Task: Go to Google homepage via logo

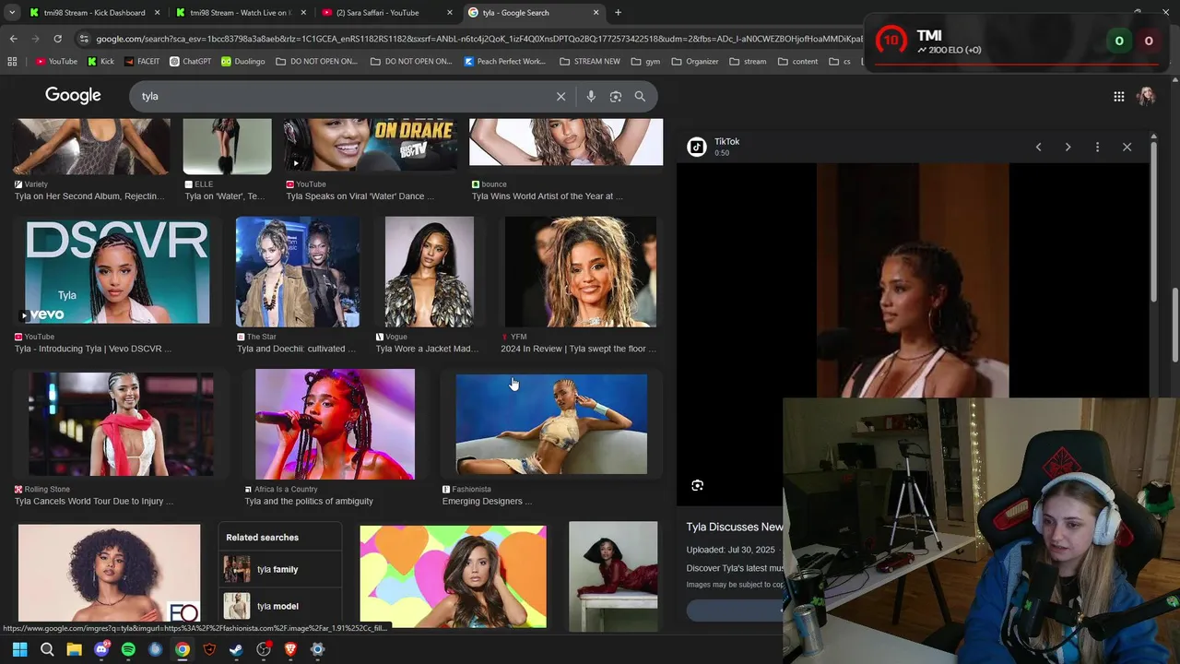Action: coord(73,95)
